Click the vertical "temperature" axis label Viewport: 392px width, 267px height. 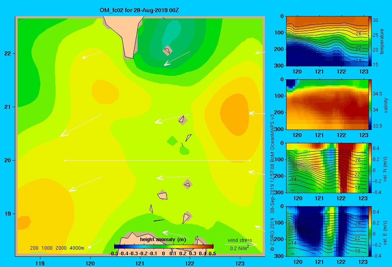click(x=382, y=41)
